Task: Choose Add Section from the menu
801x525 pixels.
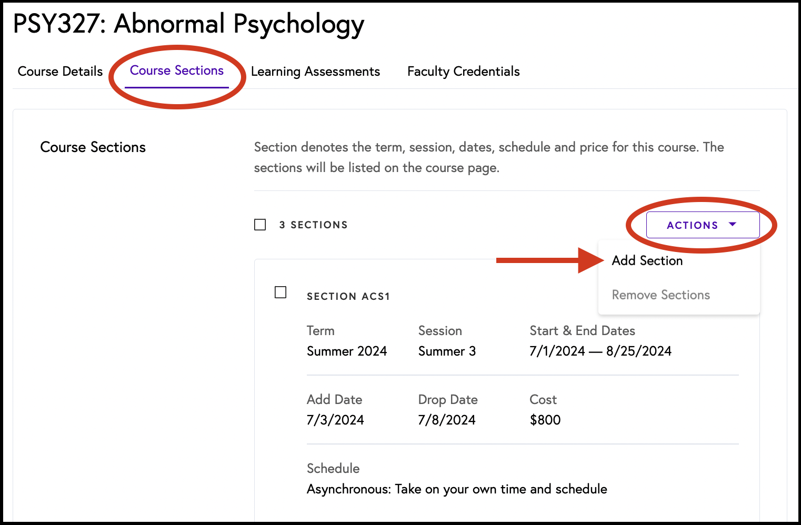Action: pos(647,260)
